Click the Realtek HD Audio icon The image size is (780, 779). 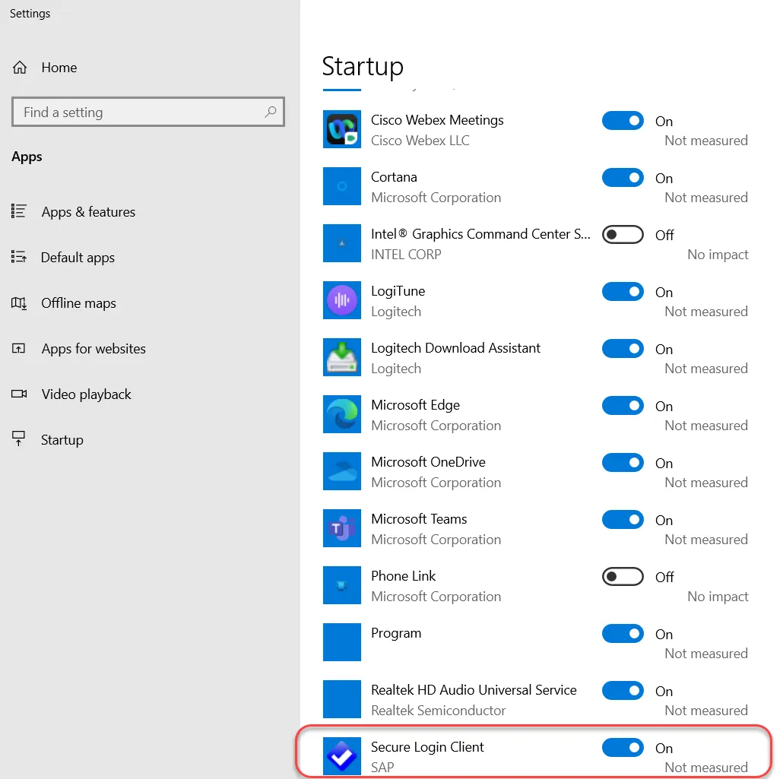[342, 699]
